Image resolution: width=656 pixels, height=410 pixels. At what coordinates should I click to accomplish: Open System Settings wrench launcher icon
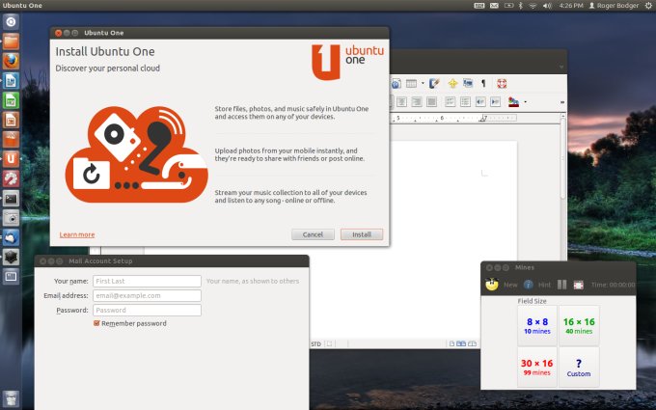(x=11, y=178)
